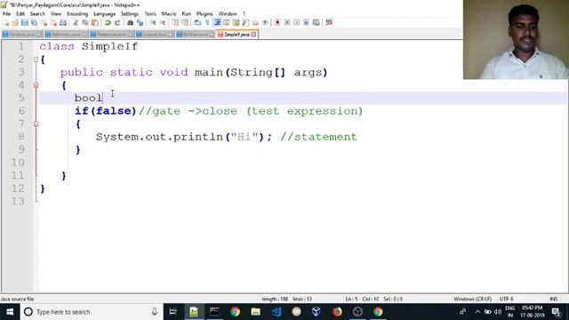The height and width of the screenshot is (320, 569).
Task: Click the Playback macro icon
Action: pyautogui.click(x=296, y=22)
